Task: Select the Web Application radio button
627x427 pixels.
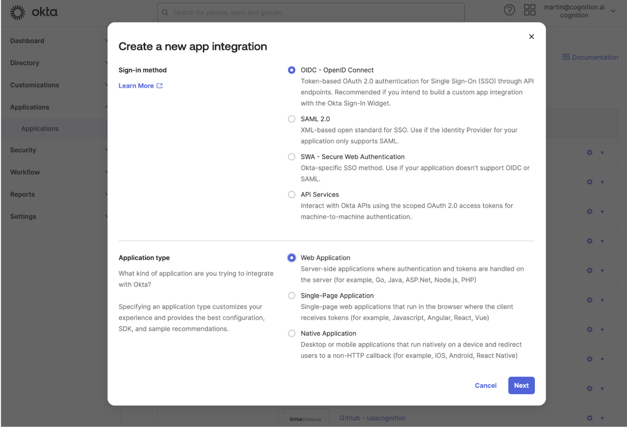Action: pyautogui.click(x=292, y=258)
